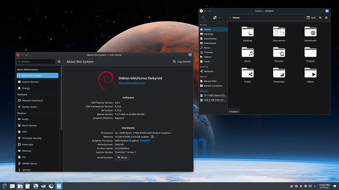Image resolution: width=339 pixels, height=190 pixels.
Task: Open the clock showing 3:58 PM
Action: click(324, 186)
